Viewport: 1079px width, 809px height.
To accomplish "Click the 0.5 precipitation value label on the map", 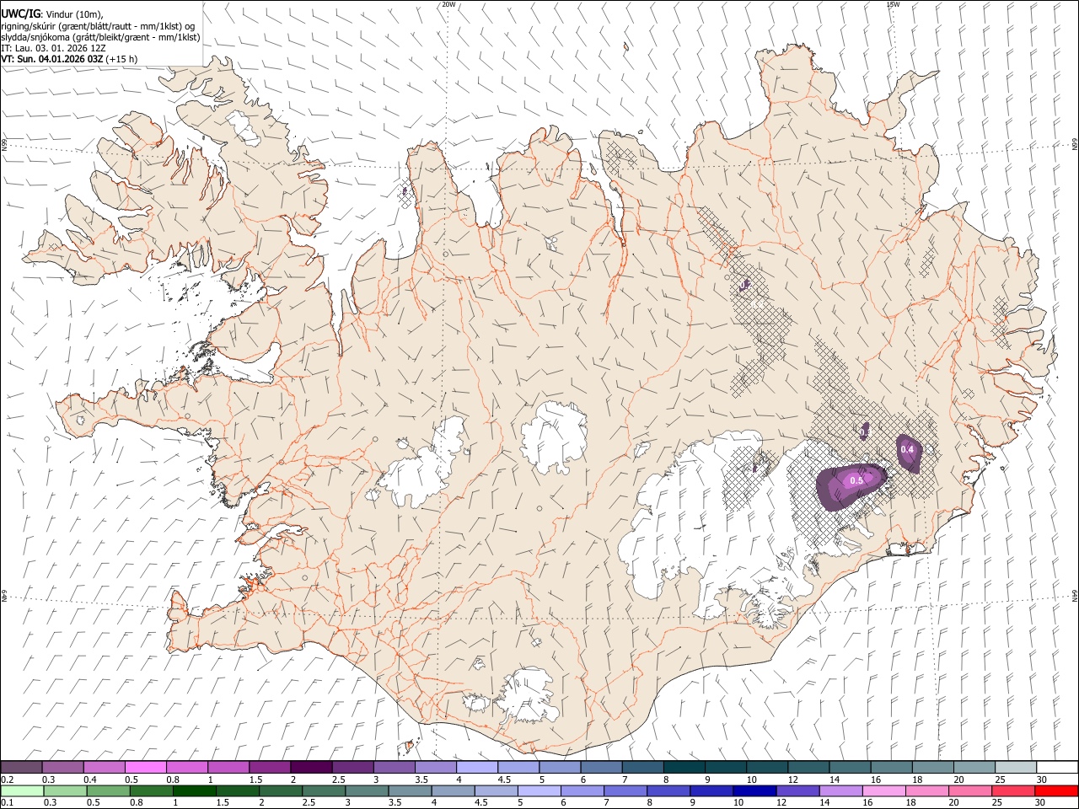I will coord(856,480).
